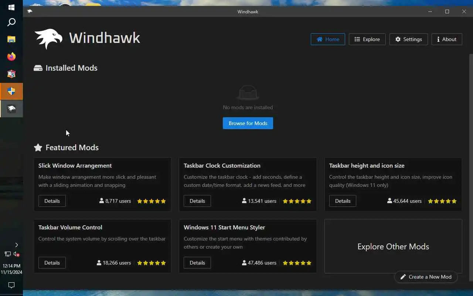473x296 pixels.
Task: Go to the Home tab
Action: (x=328, y=39)
